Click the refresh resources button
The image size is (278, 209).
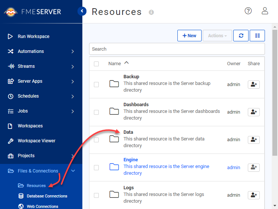click(x=241, y=36)
